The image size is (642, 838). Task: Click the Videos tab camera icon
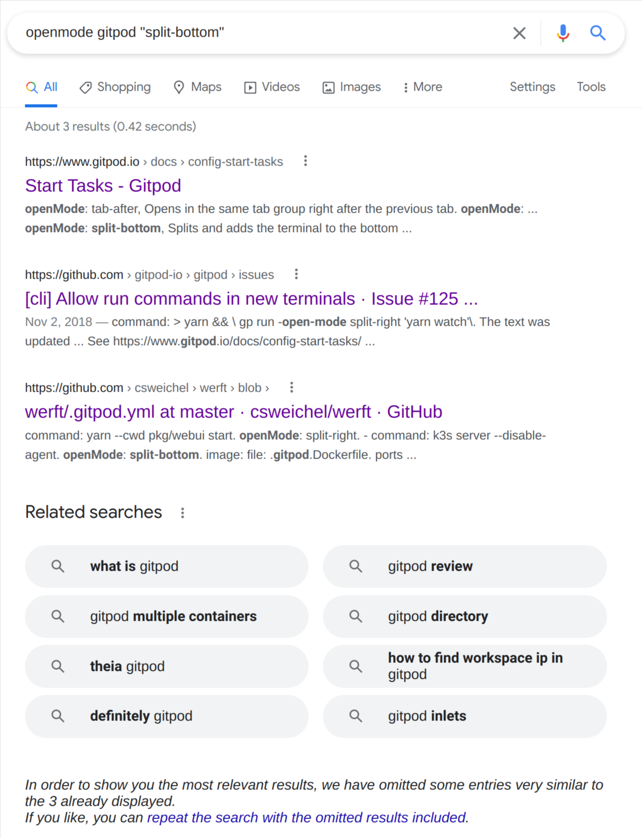(251, 87)
